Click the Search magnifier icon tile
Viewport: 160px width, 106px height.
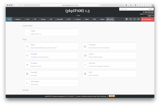(x=27, y=46)
